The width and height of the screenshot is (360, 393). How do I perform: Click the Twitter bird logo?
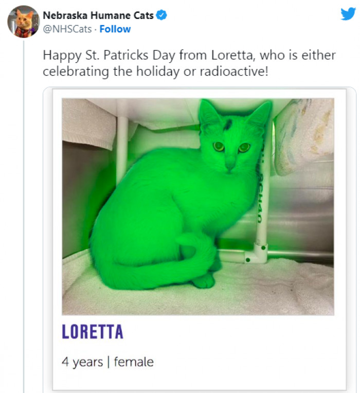click(x=348, y=14)
